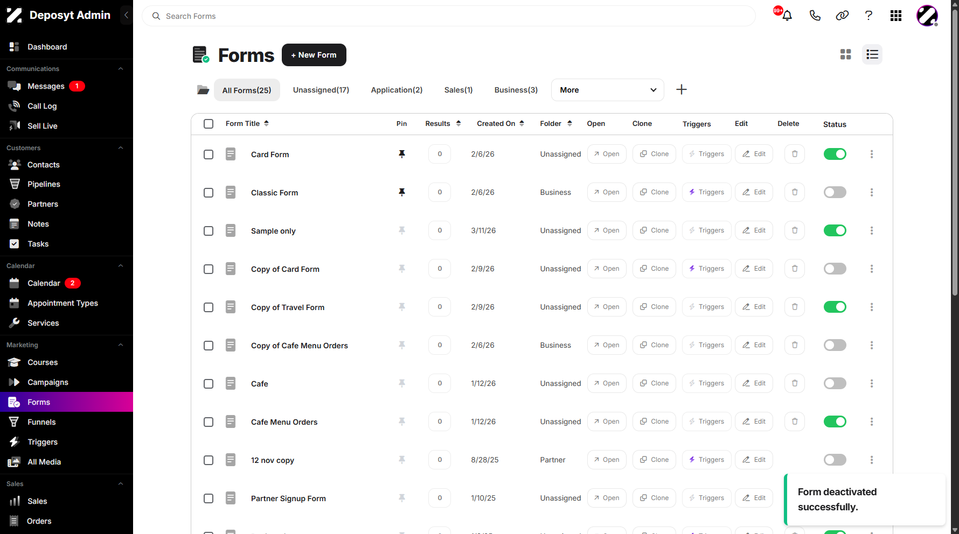This screenshot has height=534, width=959.
Task: Open Triggers for 12 nov copy
Action: 707,460
